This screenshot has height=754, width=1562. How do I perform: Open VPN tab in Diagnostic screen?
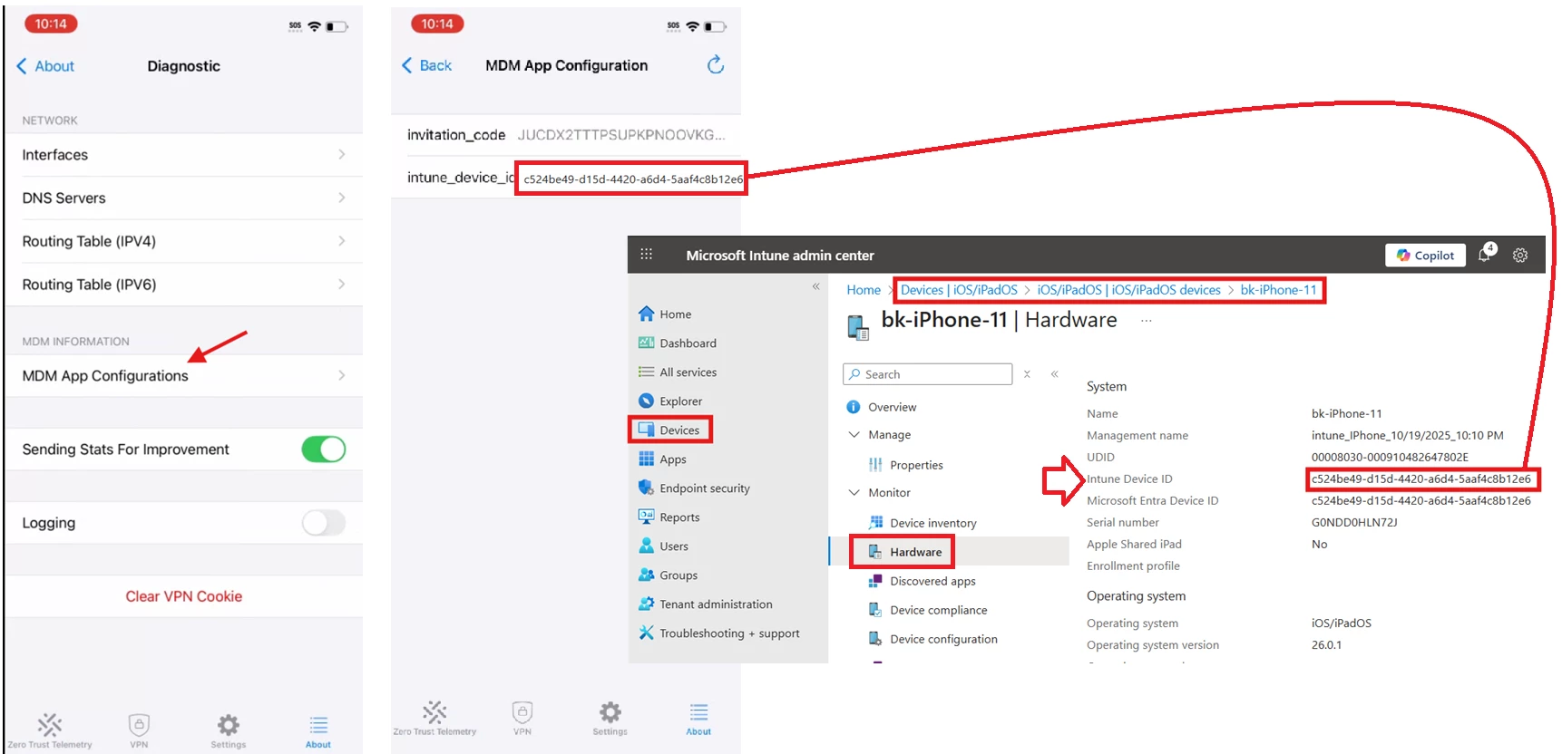[x=139, y=731]
